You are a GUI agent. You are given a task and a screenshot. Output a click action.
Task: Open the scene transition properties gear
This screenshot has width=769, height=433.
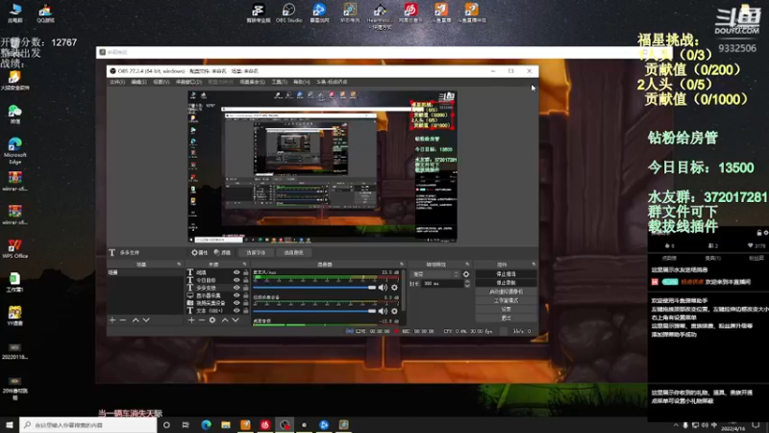[x=466, y=274]
